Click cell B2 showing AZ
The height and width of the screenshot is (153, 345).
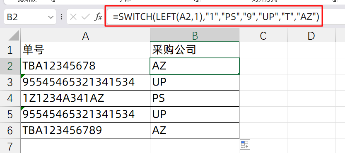click(x=195, y=66)
